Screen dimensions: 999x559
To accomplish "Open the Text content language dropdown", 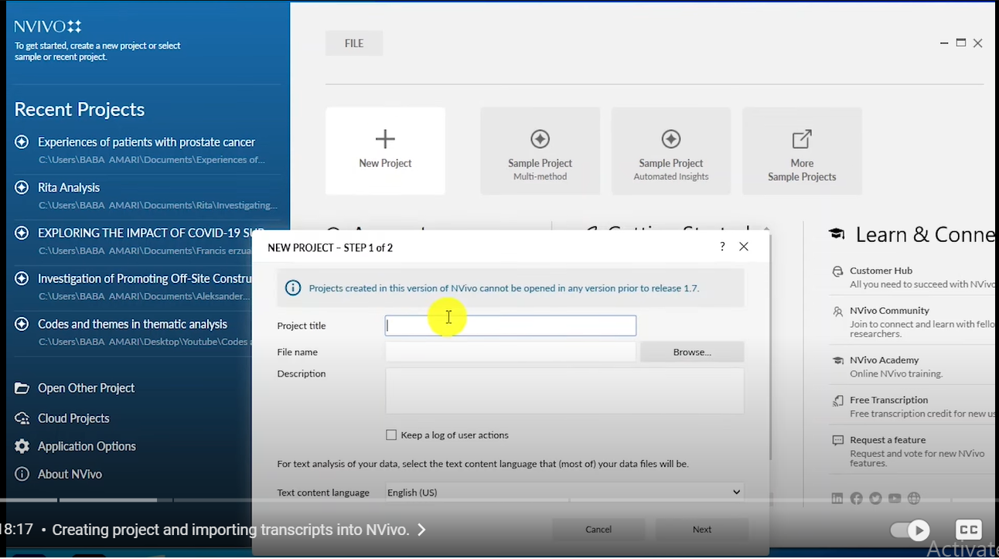I will 735,492.
